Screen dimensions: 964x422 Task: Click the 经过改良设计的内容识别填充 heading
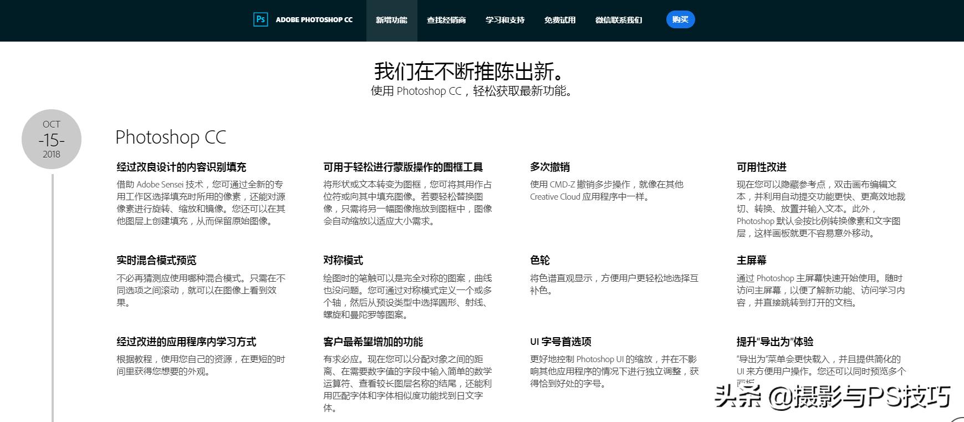tap(181, 167)
